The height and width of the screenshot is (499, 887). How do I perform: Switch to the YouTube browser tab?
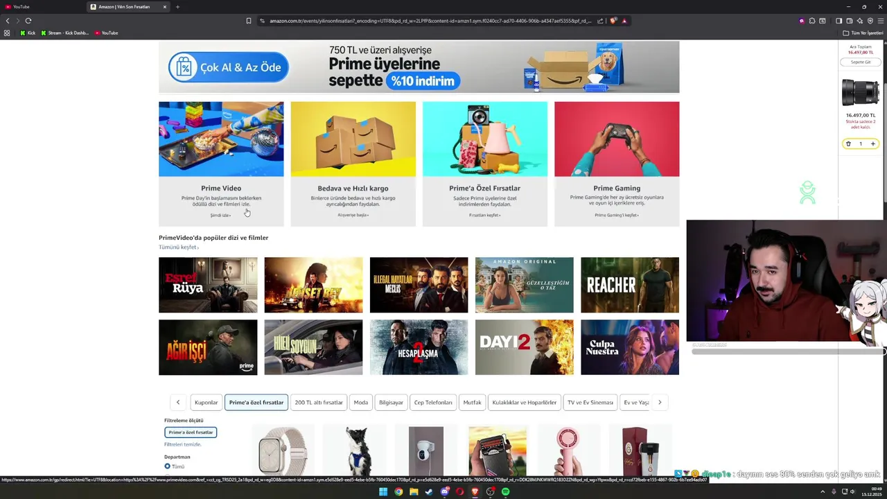coord(42,7)
